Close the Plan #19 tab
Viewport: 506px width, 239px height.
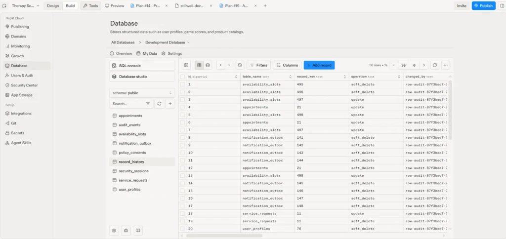pyautogui.click(x=254, y=6)
